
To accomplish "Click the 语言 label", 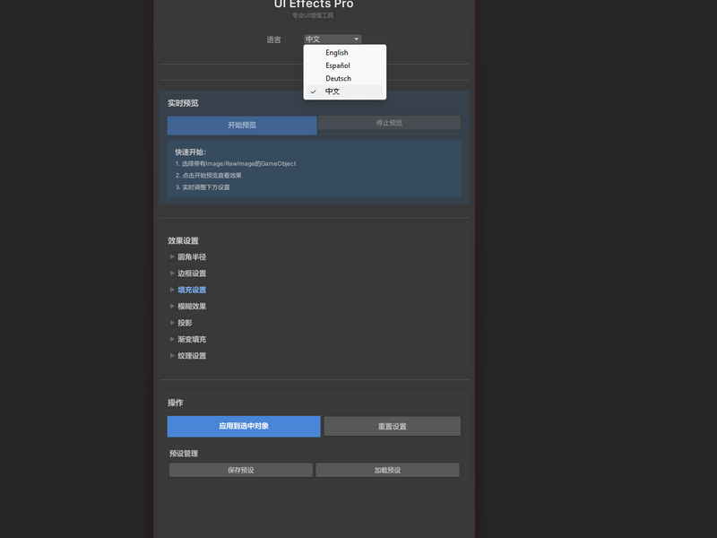I will (274, 39).
